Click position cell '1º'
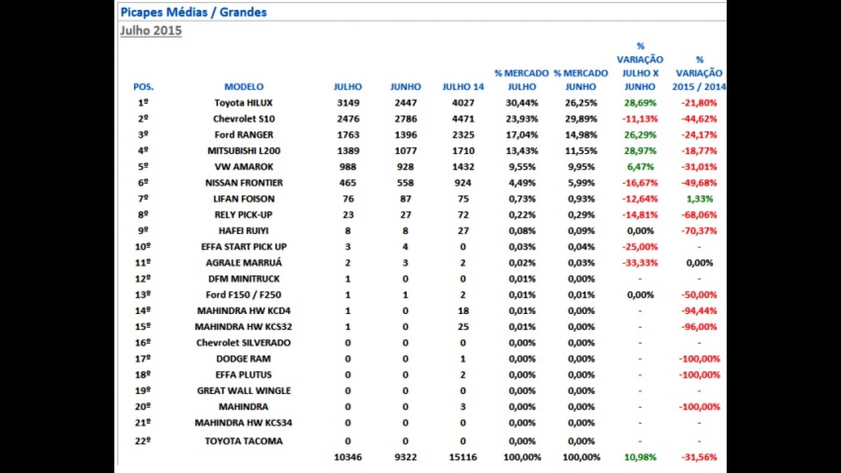 tap(143, 103)
